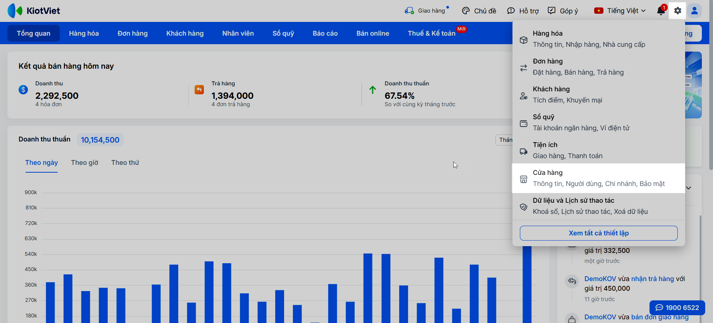Open the Báo cáo menu
The image size is (713, 323).
[325, 33]
